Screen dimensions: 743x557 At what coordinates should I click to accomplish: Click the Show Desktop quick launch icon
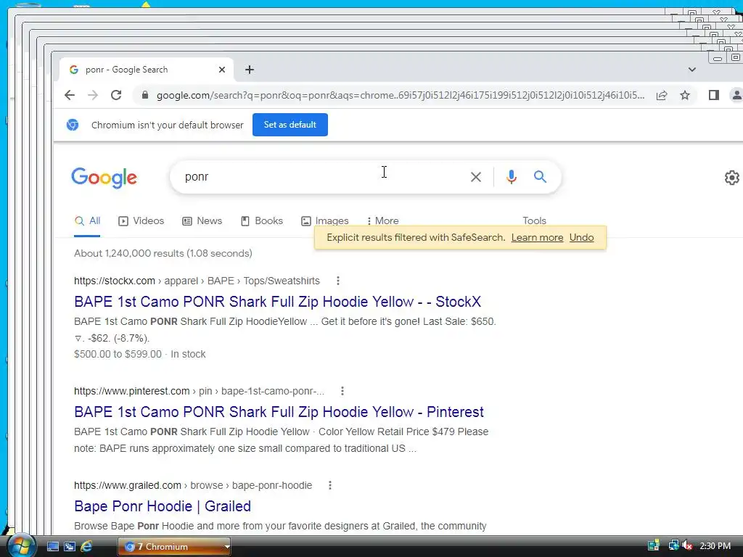pyautogui.click(x=52, y=547)
